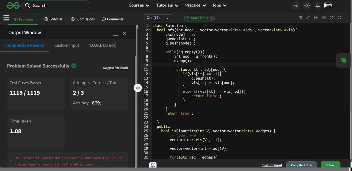This screenshot has height=171, width=352.
Task: Collapse the fold arrow on line 7
Action: coord(150,52)
